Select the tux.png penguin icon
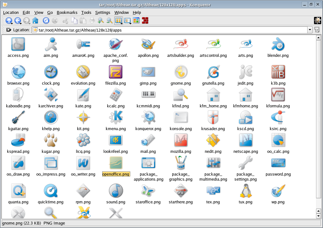This screenshot has width=323, height=228. pyautogui.click(x=245, y=191)
